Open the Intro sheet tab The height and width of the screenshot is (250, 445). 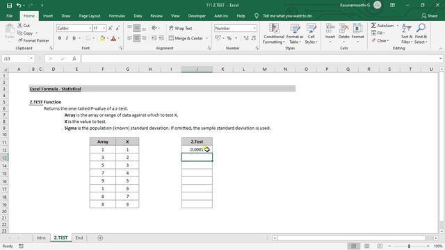click(x=41, y=237)
